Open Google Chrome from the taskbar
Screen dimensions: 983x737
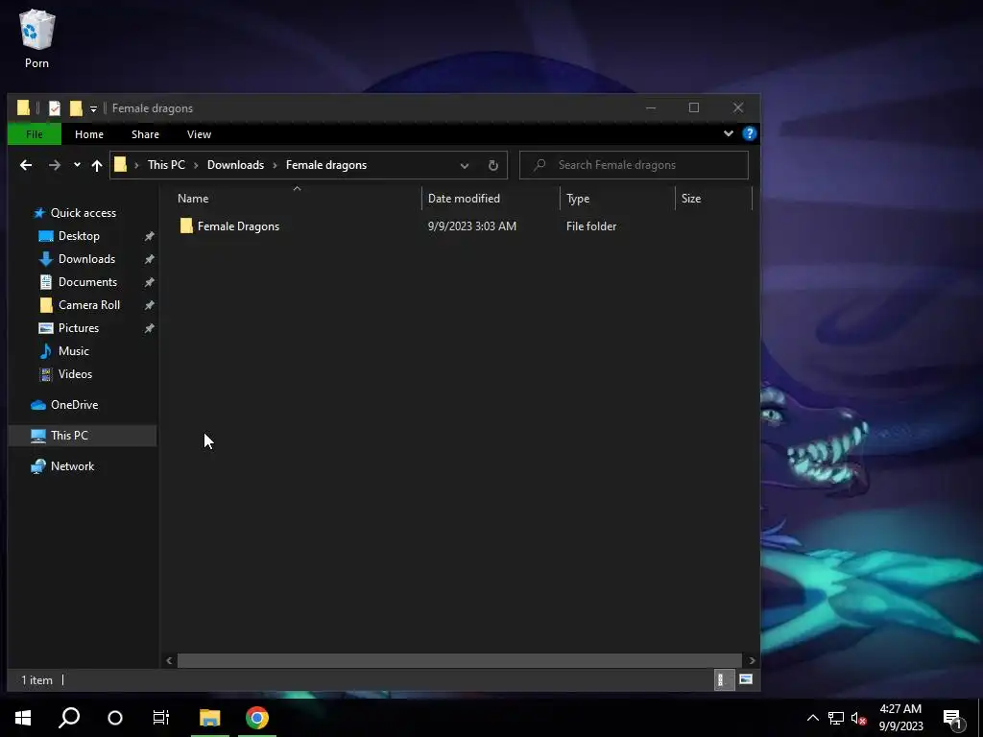click(257, 718)
